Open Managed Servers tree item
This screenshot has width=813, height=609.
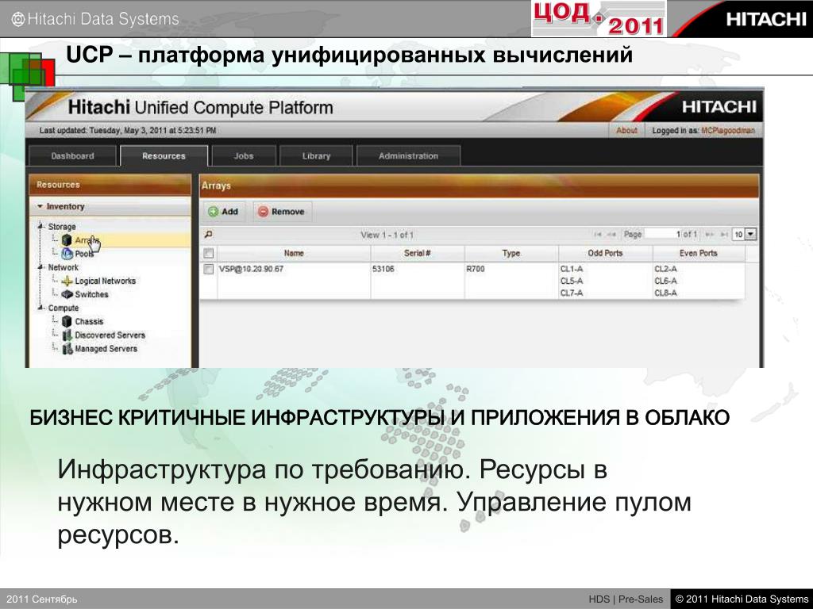point(106,349)
